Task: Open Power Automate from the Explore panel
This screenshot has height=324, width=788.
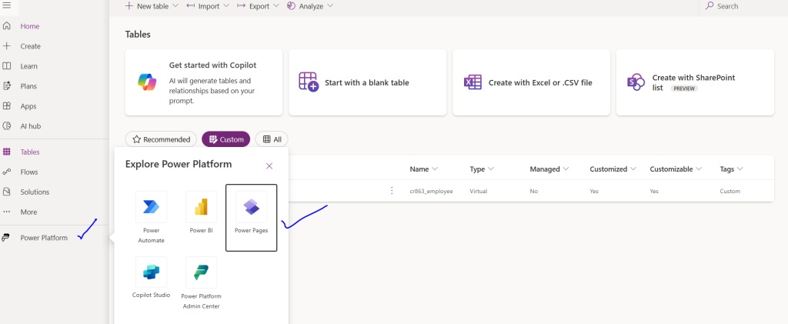Action: click(151, 216)
